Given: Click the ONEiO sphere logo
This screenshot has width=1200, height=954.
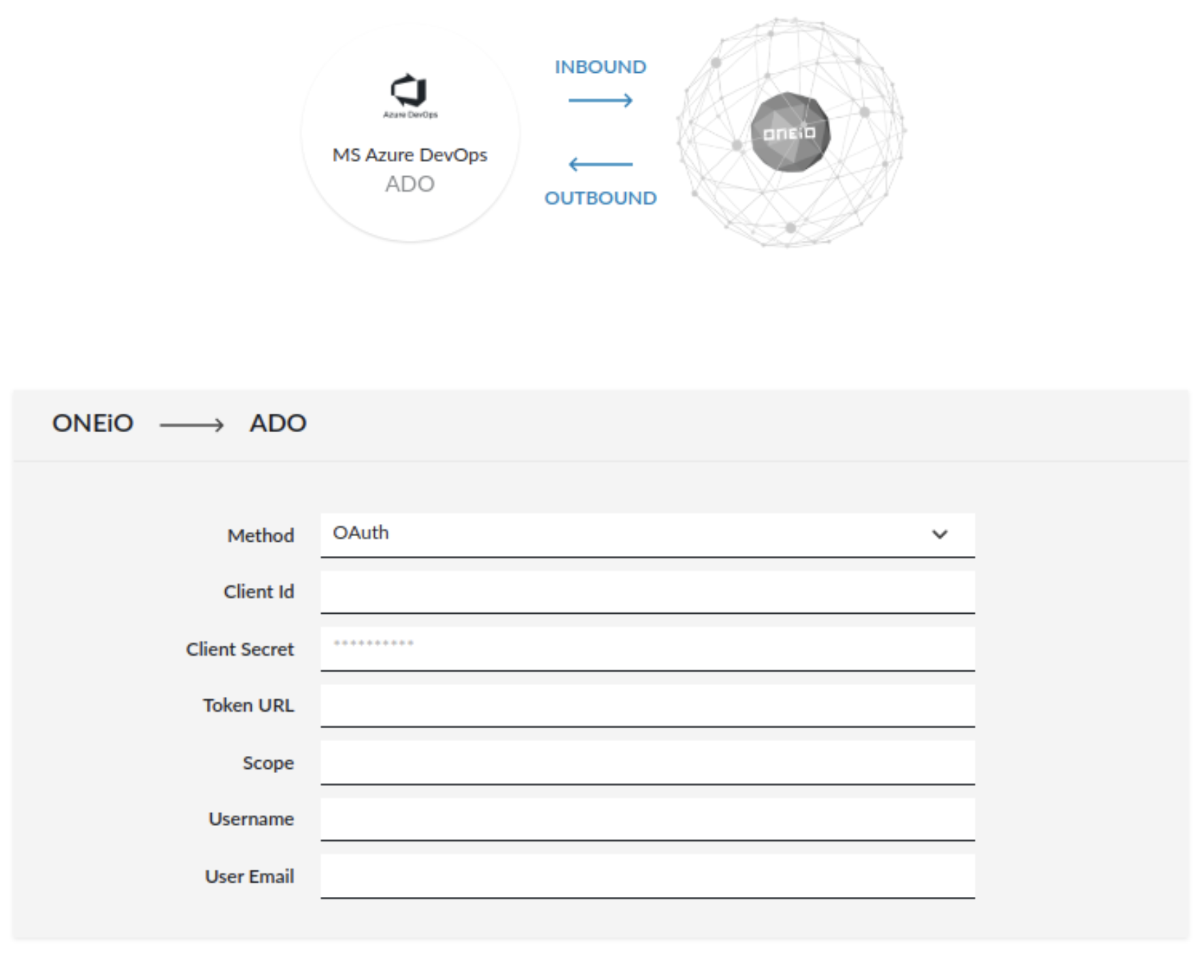Looking at the screenshot, I should 790,133.
